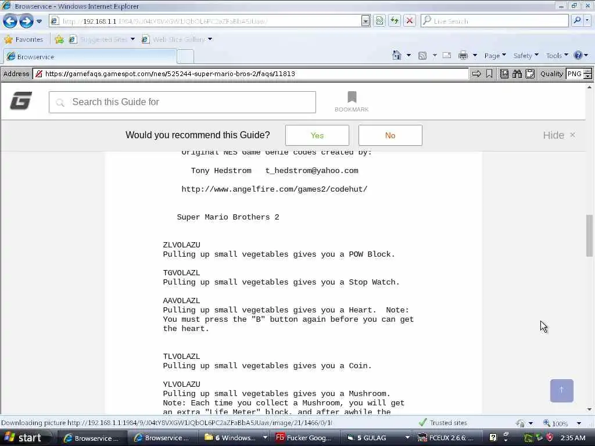Click the page vertical scrollbar thumb
595x446 pixels.
point(589,236)
